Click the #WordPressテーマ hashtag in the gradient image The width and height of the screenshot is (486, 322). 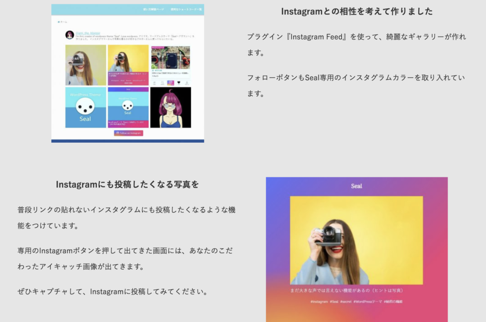[x=367, y=302]
